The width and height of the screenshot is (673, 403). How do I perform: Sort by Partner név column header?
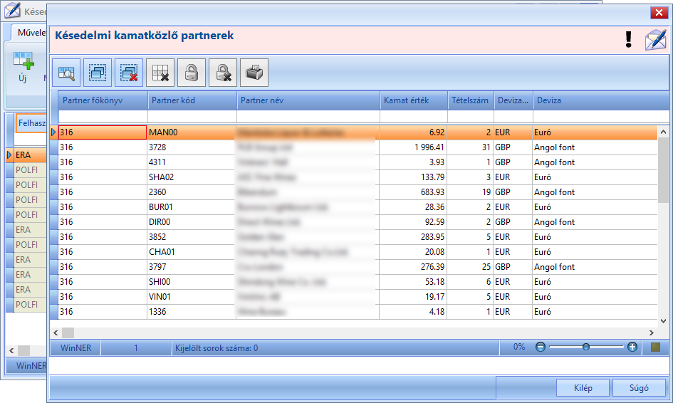click(308, 100)
